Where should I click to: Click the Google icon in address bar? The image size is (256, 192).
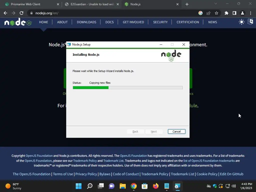(x=200, y=13)
